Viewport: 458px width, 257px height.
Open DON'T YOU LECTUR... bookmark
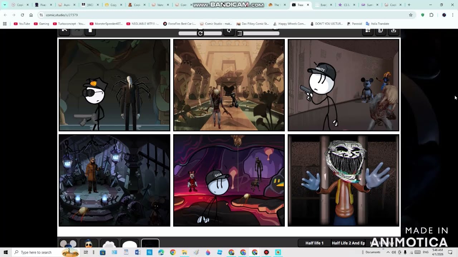click(x=327, y=24)
